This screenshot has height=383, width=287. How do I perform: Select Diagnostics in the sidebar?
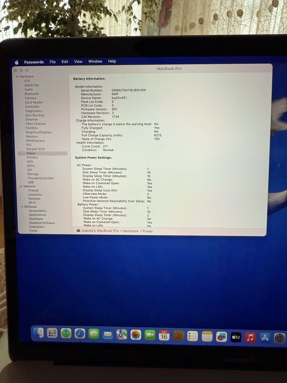(34, 111)
